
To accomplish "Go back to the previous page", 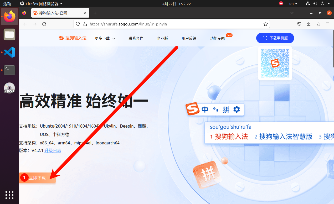I will [25, 24].
